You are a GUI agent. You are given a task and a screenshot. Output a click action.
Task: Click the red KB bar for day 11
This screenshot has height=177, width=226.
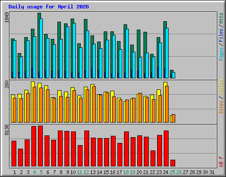click(x=80, y=156)
